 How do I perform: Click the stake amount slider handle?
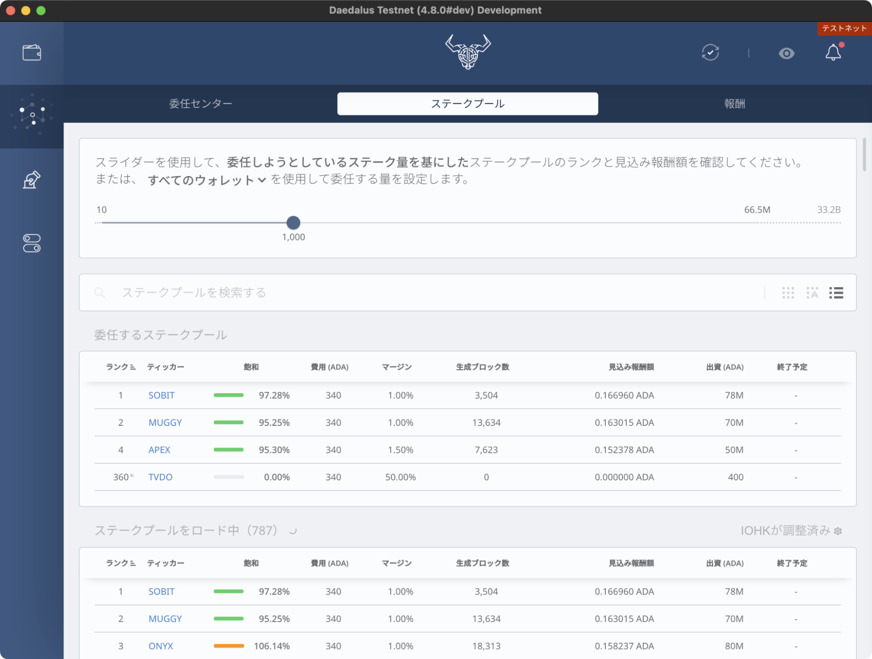[293, 223]
